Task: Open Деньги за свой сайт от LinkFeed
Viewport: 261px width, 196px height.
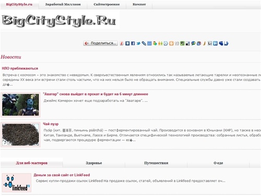Action: [x=62, y=175]
